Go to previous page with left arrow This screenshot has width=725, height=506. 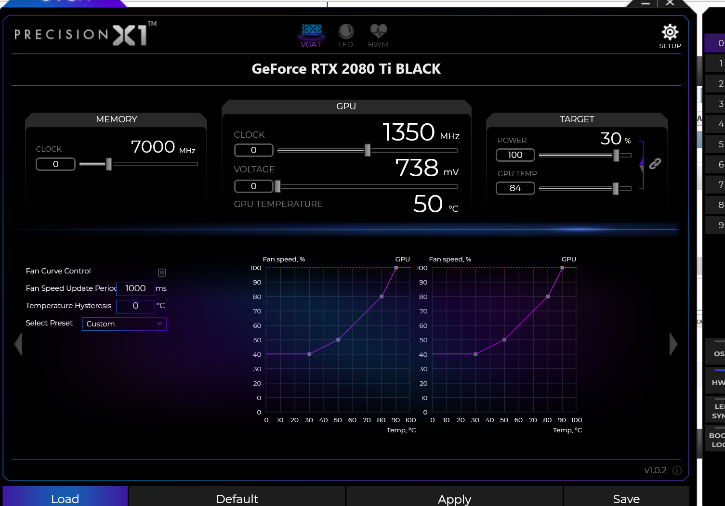coord(18,344)
